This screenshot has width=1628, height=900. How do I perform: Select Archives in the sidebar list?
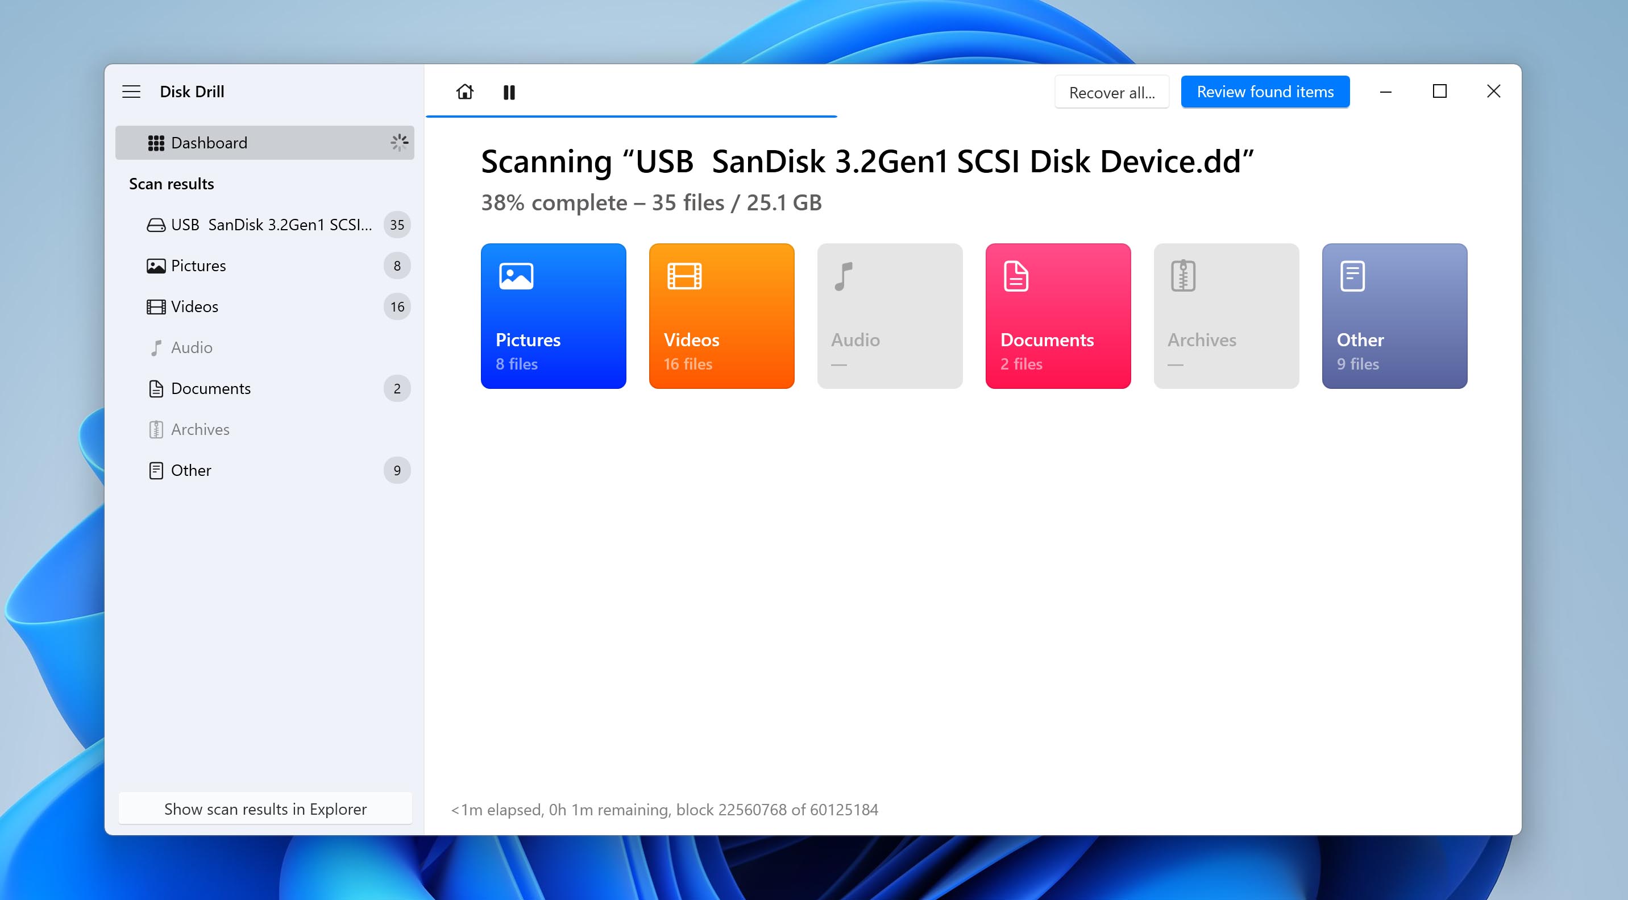point(265,430)
